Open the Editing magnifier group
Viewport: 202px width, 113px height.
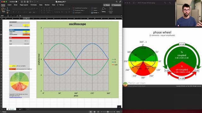104,10
